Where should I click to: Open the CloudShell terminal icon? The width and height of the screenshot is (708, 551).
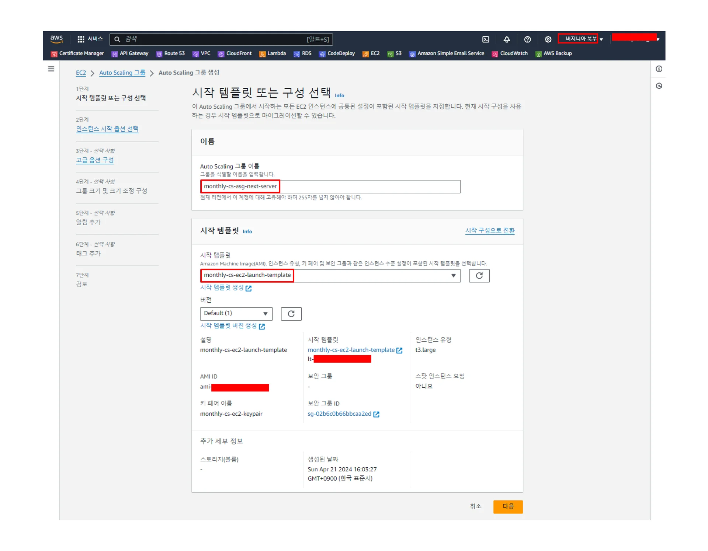(486, 39)
